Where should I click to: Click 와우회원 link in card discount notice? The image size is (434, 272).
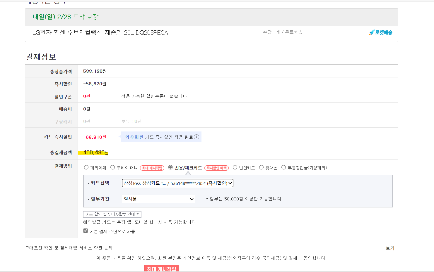pyautogui.click(x=134, y=137)
